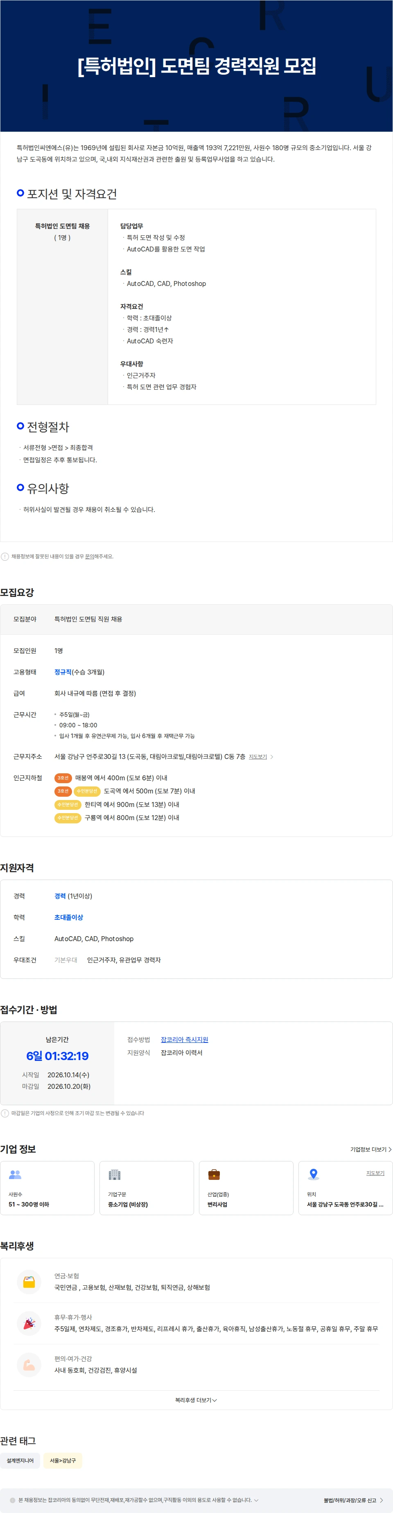Click 경력 blue link in 지원자격
The height and width of the screenshot is (1513, 393).
tap(60, 896)
